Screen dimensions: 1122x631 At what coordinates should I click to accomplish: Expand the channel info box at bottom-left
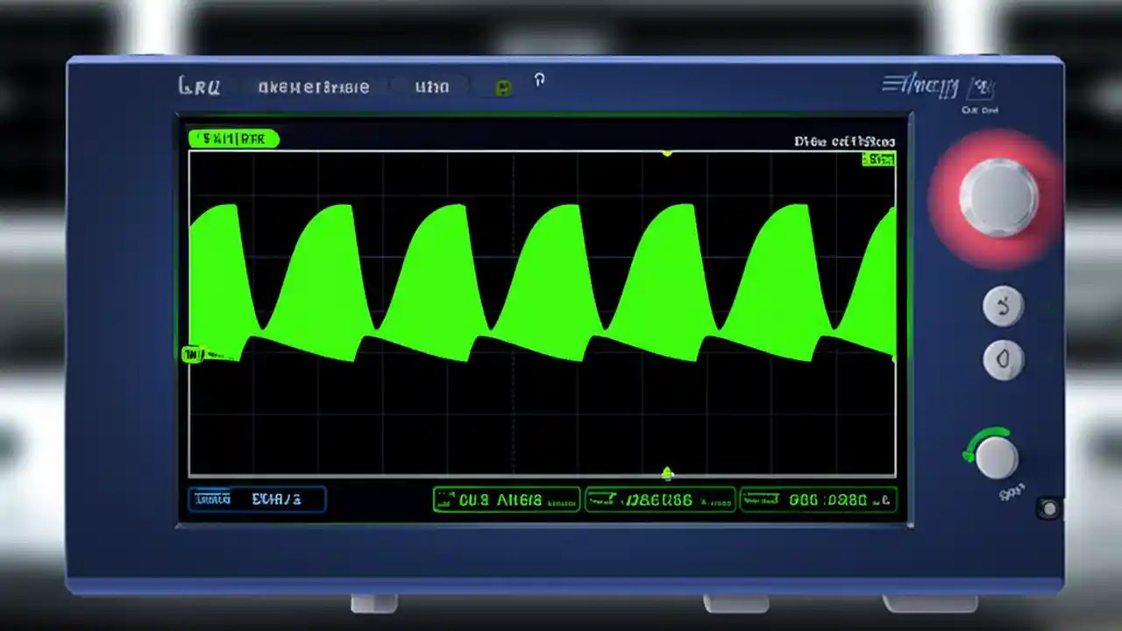pyautogui.click(x=257, y=500)
